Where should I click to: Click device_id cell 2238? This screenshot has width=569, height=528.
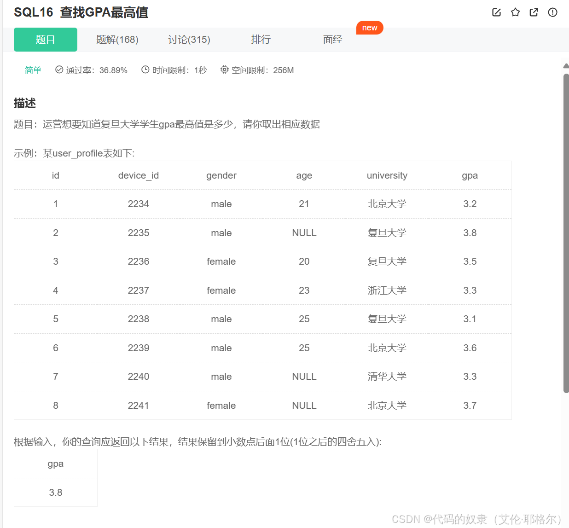(139, 319)
